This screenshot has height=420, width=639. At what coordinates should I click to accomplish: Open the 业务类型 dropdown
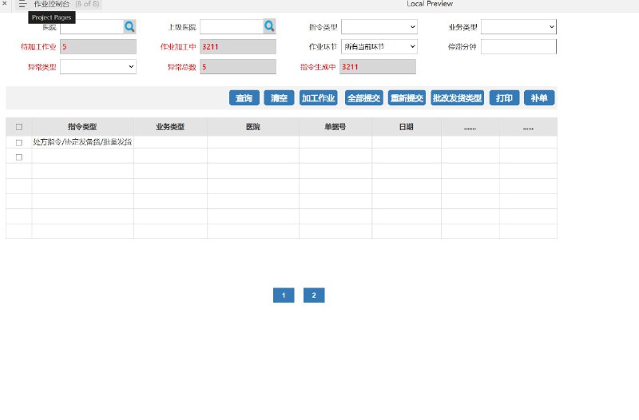pos(518,27)
